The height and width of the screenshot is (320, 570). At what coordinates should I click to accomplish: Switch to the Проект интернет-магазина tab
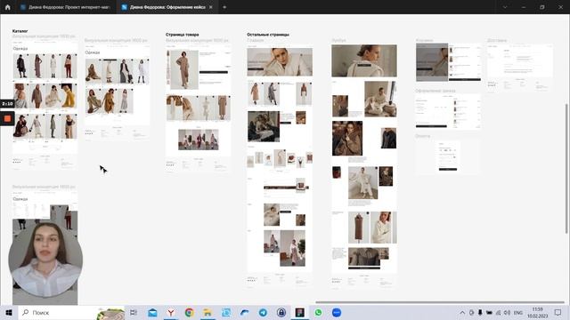pos(65,7)
